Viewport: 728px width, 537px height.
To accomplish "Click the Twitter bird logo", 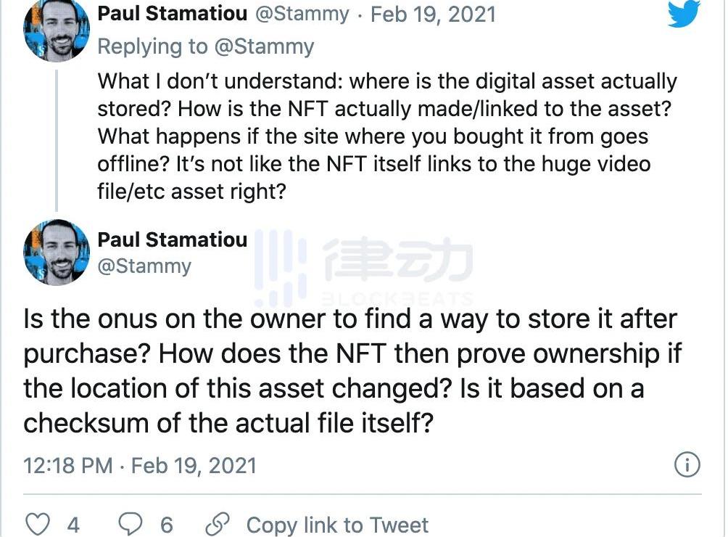I will click(x=684, y=13).
